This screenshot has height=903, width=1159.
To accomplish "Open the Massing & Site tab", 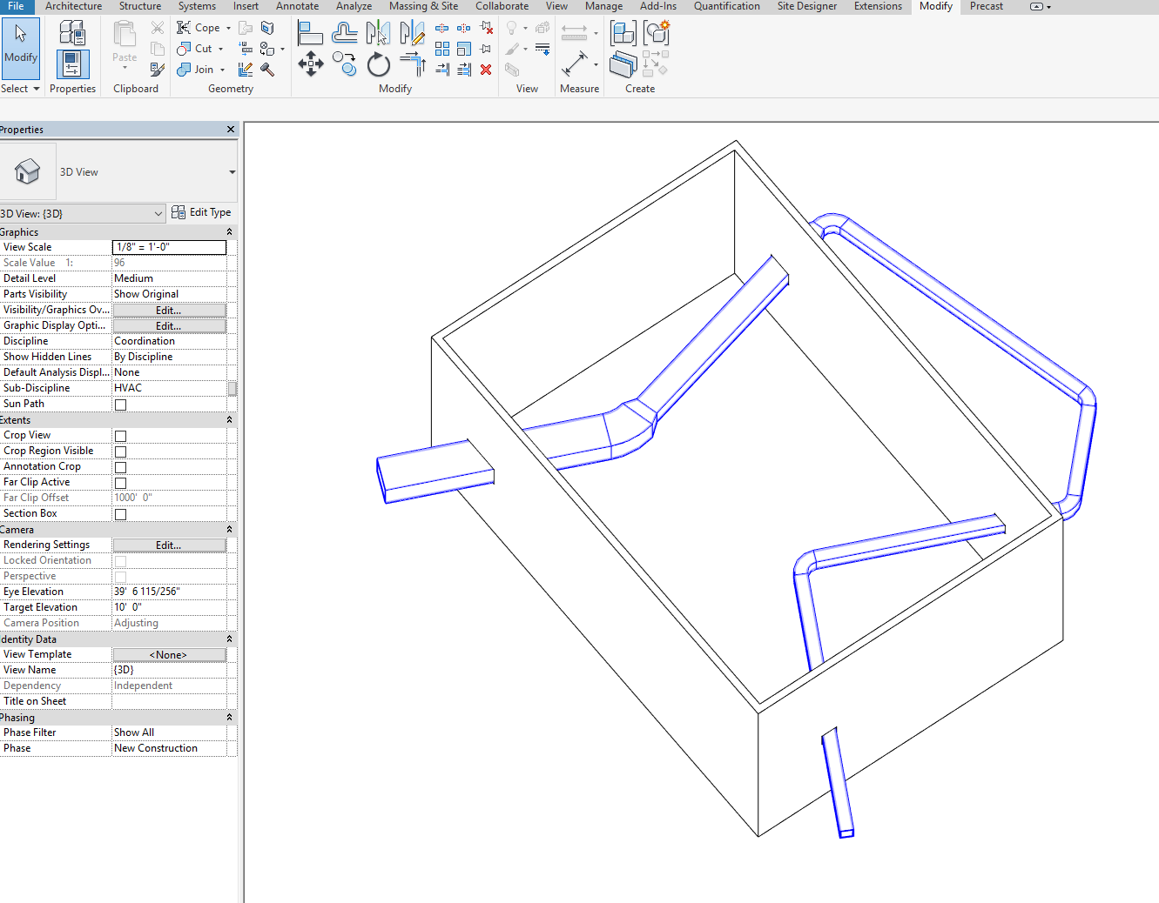I will pyautogui.click(x=423, y=6).
